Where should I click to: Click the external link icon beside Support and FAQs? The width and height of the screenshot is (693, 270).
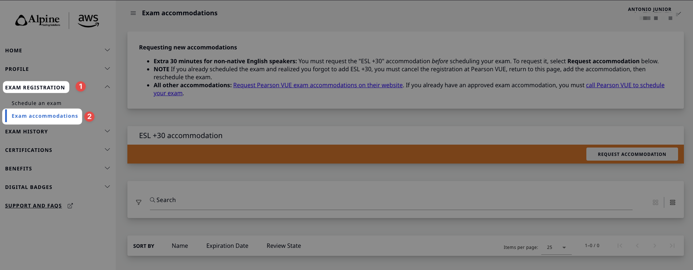70,206
